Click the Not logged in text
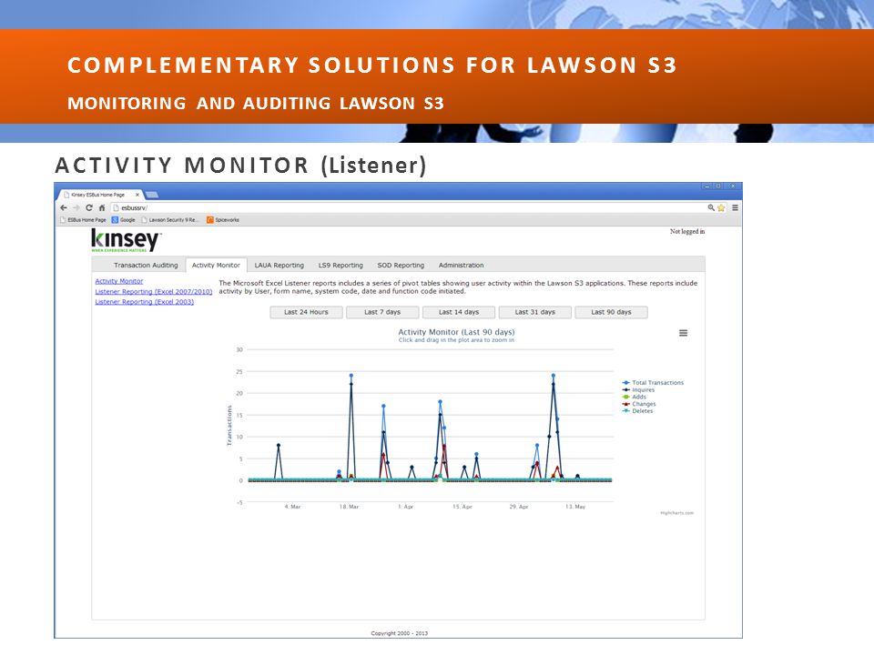This screenshot has width=874, height=655. [x=687, y=231]
